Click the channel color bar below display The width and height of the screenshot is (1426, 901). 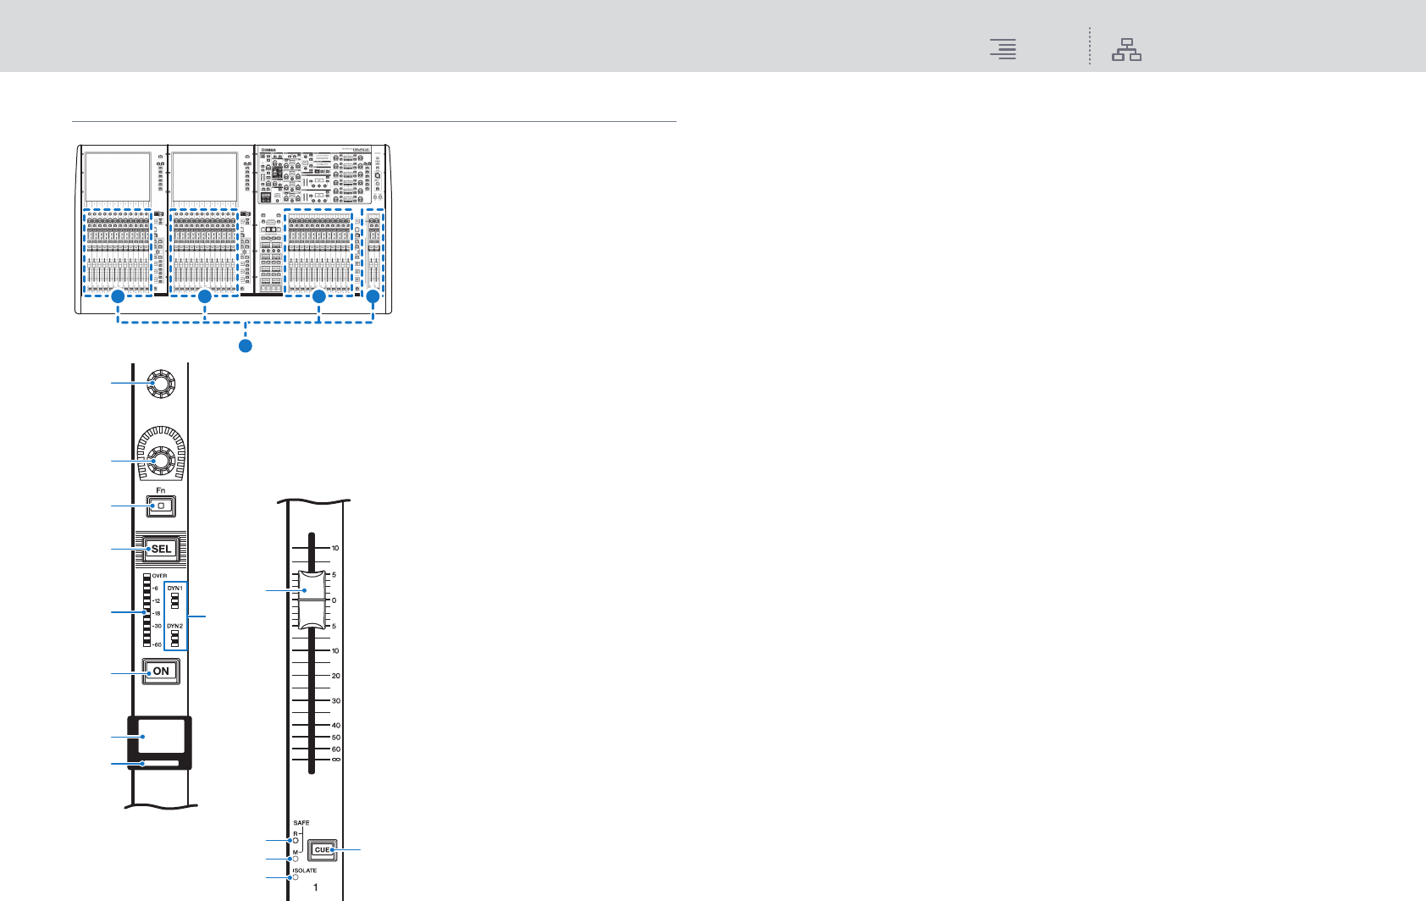pyautogui.click(x=160, y=764)
